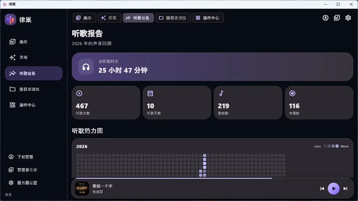Click the play-circle icon on 听歌次数 card
Screen dimensions: 358x201
(79, 93)
